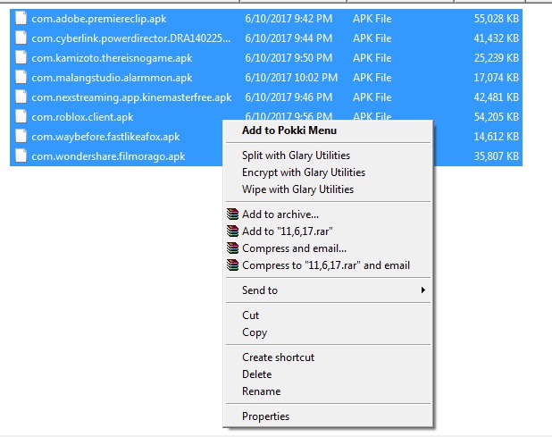
Task: Click the file icon of com.wondershare.filmorago.apk
Action: (x=21, y=156)
